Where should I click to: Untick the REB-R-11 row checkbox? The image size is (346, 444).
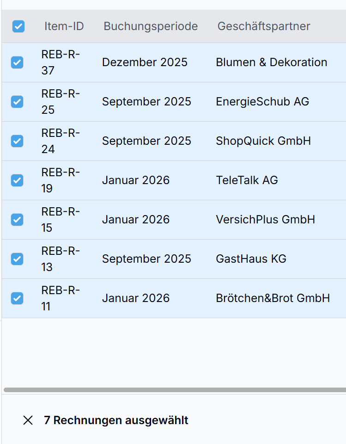(x=17, y=298)
